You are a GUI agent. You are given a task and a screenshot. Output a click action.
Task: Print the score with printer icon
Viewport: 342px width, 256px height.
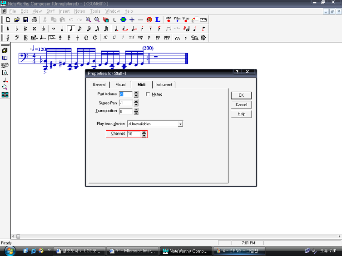coord(34,20)
